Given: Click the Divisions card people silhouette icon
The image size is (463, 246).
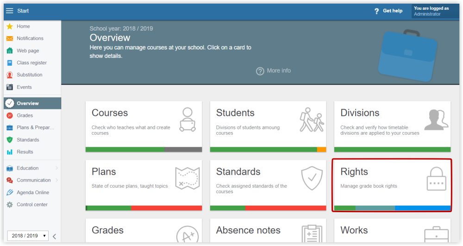Looking at the screenshot, I should (437, 120).
